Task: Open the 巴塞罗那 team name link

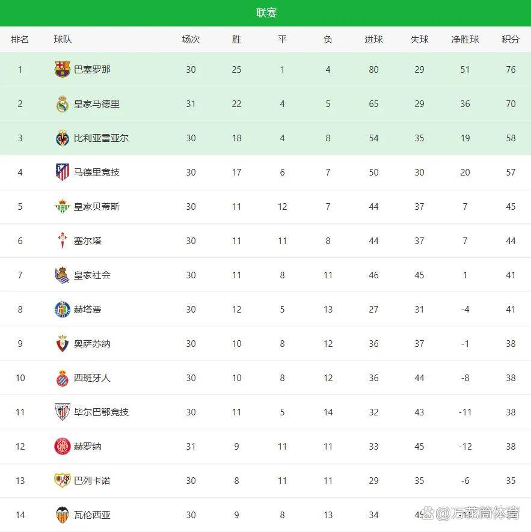Action: tap(92, 70)
